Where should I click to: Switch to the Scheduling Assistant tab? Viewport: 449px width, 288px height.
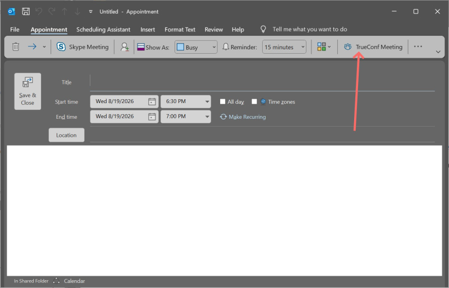(103, 30)
